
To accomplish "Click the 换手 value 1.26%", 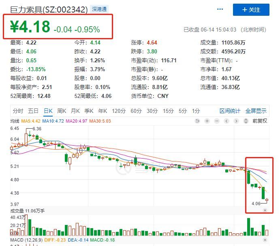I will click(98, 60).
